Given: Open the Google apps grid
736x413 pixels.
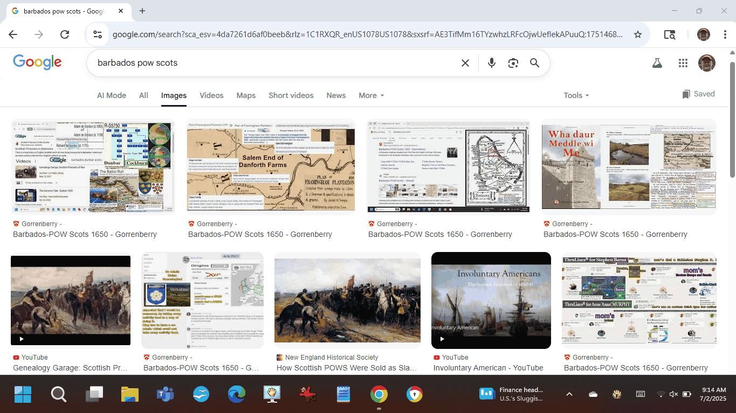Looking at the screenshot, I should tap(683, 63).
